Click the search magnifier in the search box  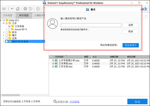pyautogui.click(x=146, y=16)
